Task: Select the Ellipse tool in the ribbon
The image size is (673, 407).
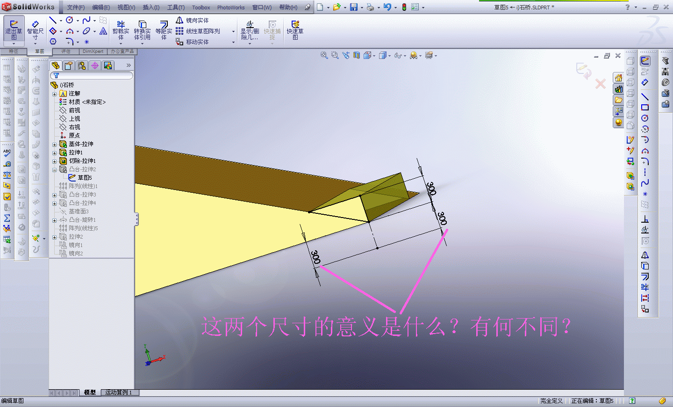Action: pyautogui.click(x=86, y=31)
